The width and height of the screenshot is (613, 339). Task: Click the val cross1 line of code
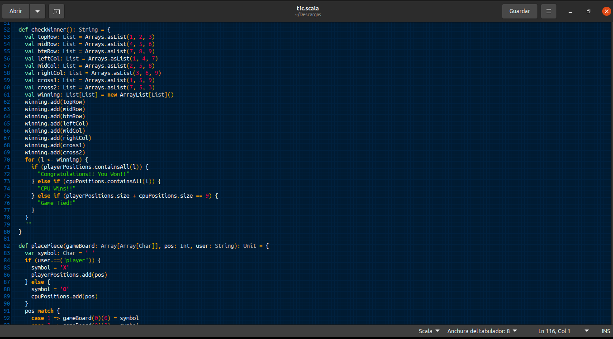tap(90, 80)
